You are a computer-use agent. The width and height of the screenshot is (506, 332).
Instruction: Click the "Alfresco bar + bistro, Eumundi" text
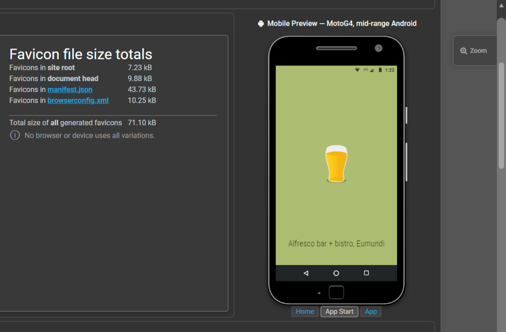pos(336,243)
